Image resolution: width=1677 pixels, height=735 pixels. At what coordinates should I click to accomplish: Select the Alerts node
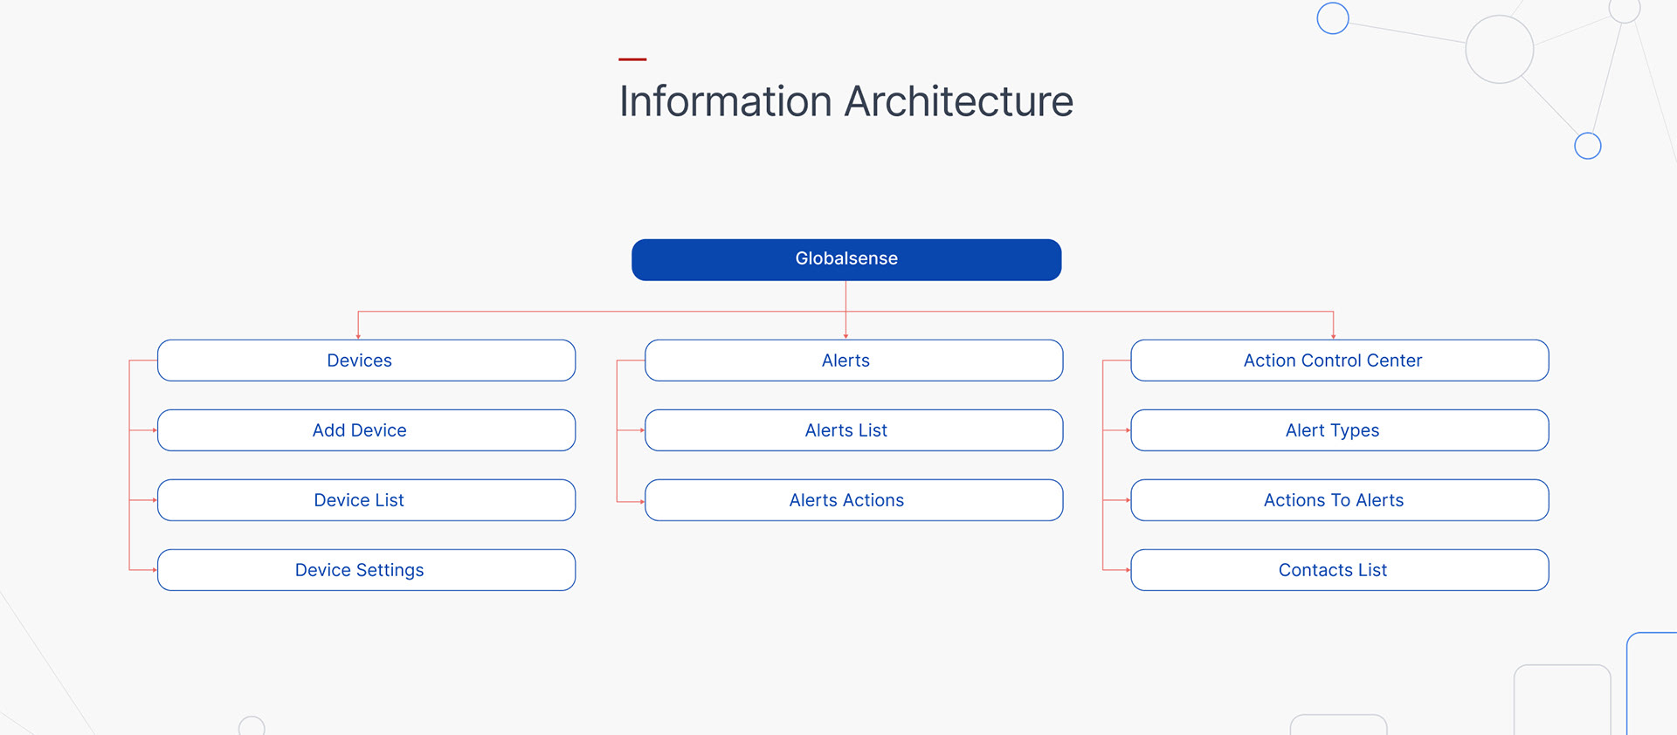tap(853, 361)
